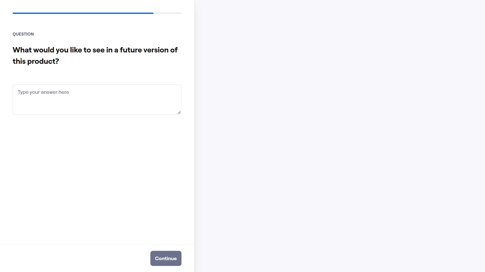
Task: Click the start of the survey progress bar
Action: [13, 13]
